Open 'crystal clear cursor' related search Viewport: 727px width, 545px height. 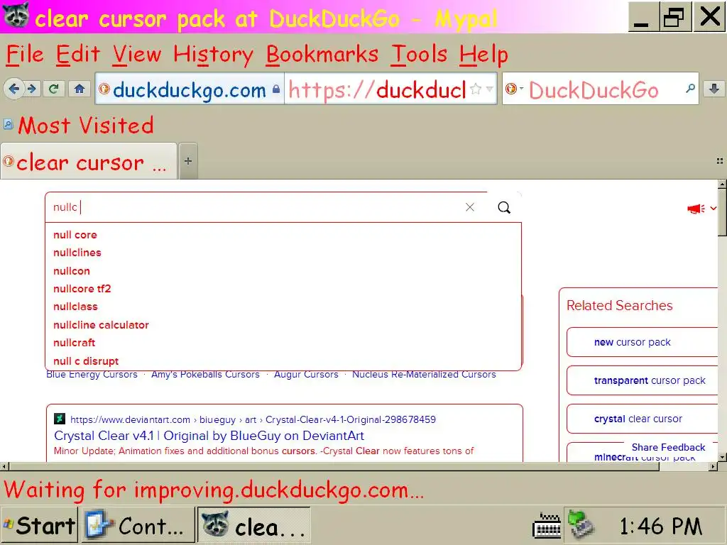click(642, 419)
